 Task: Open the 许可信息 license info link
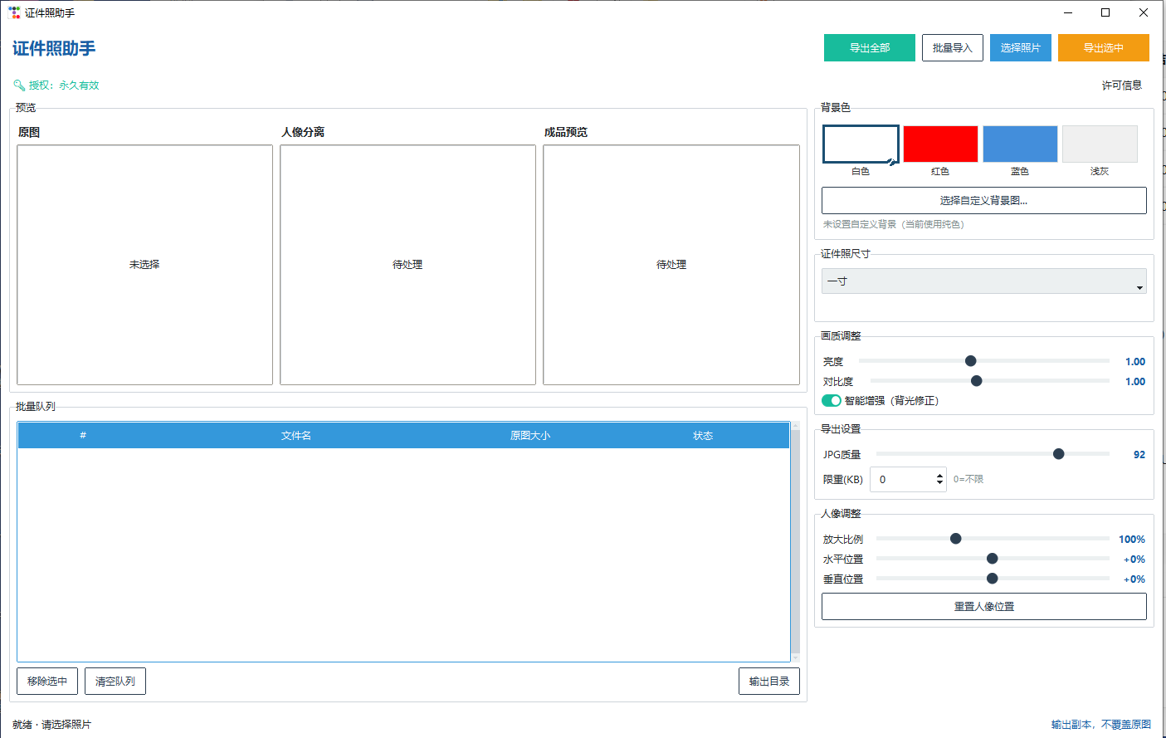pyautogui.click(x=1122, y=85)
